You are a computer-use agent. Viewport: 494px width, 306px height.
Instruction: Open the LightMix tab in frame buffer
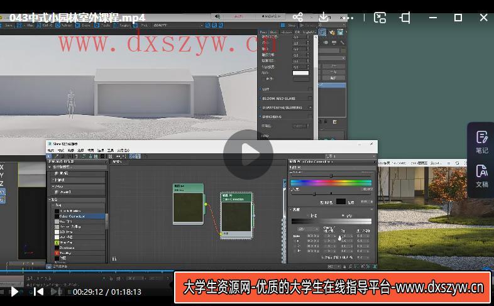(x=310, y=32)
